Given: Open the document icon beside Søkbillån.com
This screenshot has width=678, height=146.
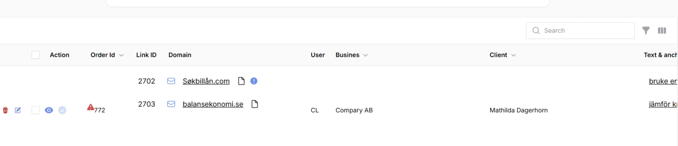Looking at the screenshot, I should click(x=241, y=81).
